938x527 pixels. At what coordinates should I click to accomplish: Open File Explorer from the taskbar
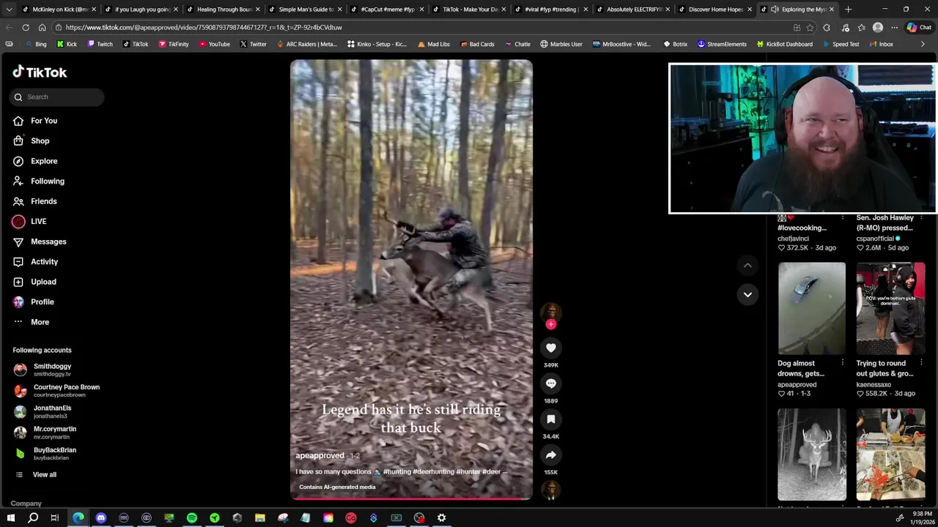260,518
